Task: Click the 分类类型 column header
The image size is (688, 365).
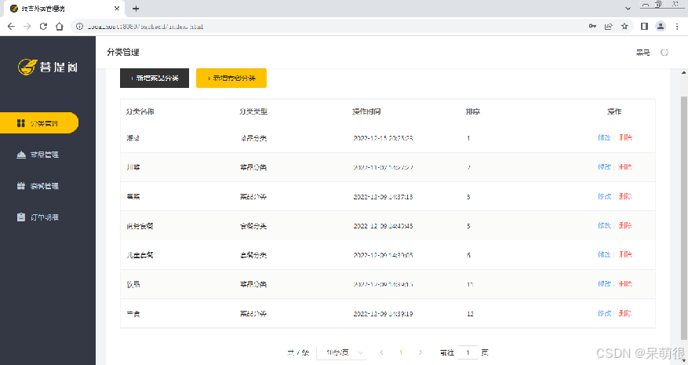Action: pos(253,111)
